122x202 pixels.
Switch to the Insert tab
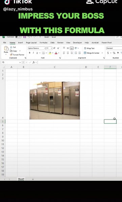tap(20, 43)
